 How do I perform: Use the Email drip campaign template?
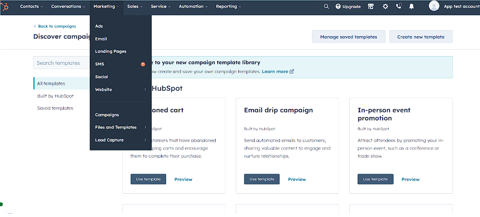(x=262, y=179)
